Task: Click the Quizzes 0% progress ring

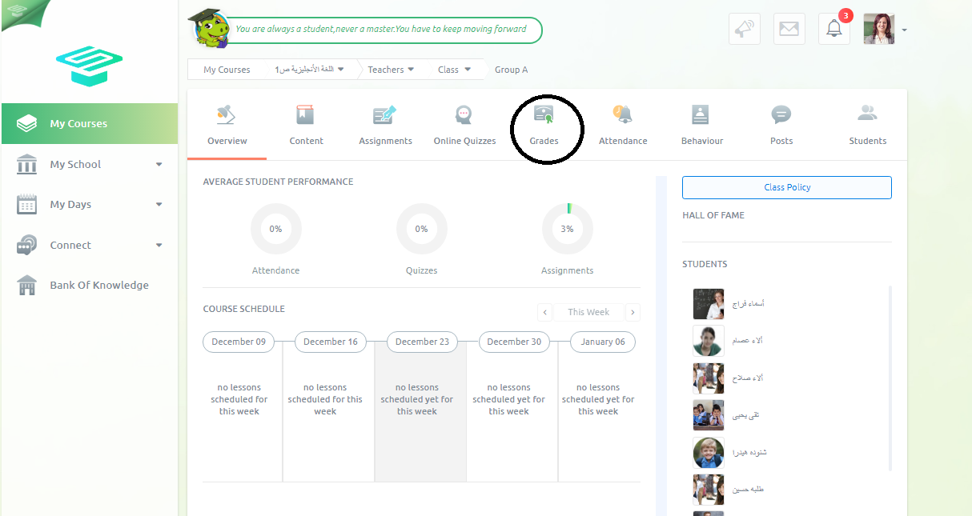Action: tap(421, 229)
